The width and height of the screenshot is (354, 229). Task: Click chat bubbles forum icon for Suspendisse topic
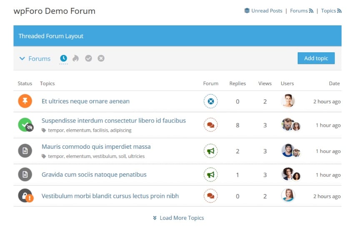(211, 125)
